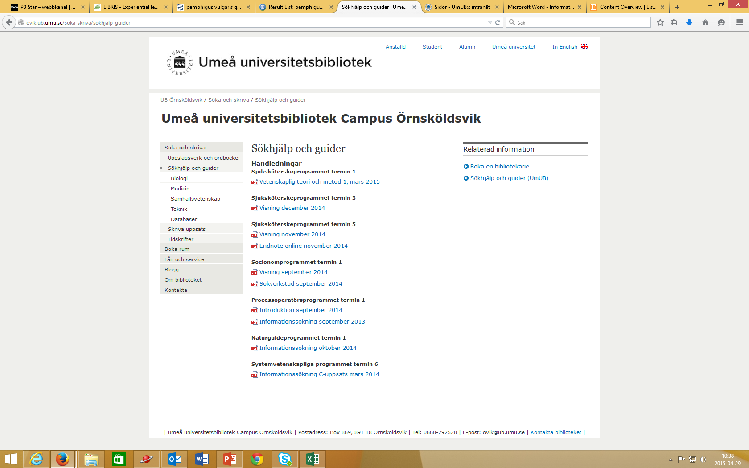
Task: Switch to the Content Overview tab
Action: pyautogui.click(x=628, y=7)
